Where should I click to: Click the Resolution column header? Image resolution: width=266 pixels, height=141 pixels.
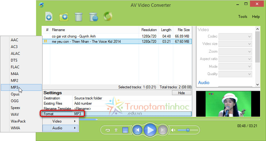click(x=149, y=30)
